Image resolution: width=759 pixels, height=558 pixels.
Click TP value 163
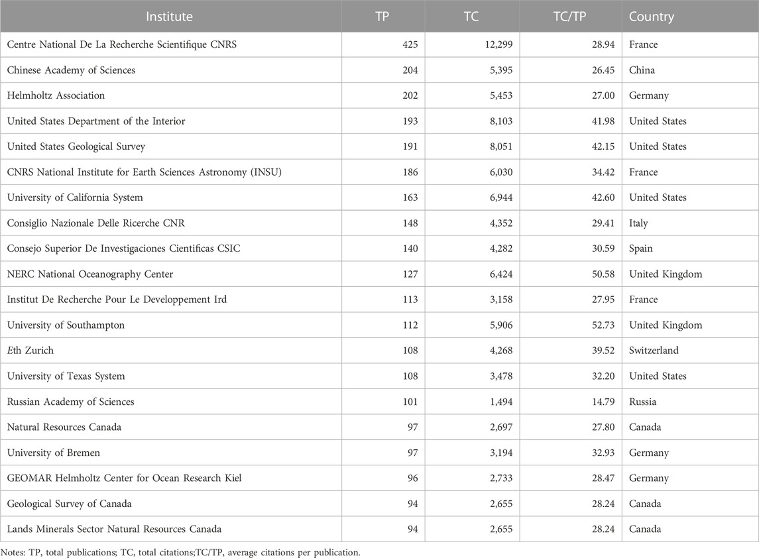(410, 197)
